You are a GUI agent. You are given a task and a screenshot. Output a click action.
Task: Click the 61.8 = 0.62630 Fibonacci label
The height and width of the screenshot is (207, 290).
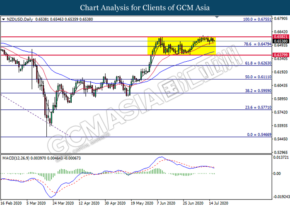pos(258,63)
